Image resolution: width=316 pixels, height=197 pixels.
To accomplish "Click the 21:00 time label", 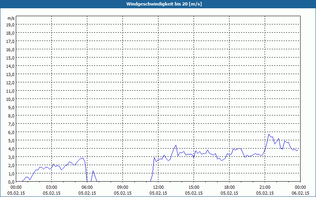I will tap(265, 188).
